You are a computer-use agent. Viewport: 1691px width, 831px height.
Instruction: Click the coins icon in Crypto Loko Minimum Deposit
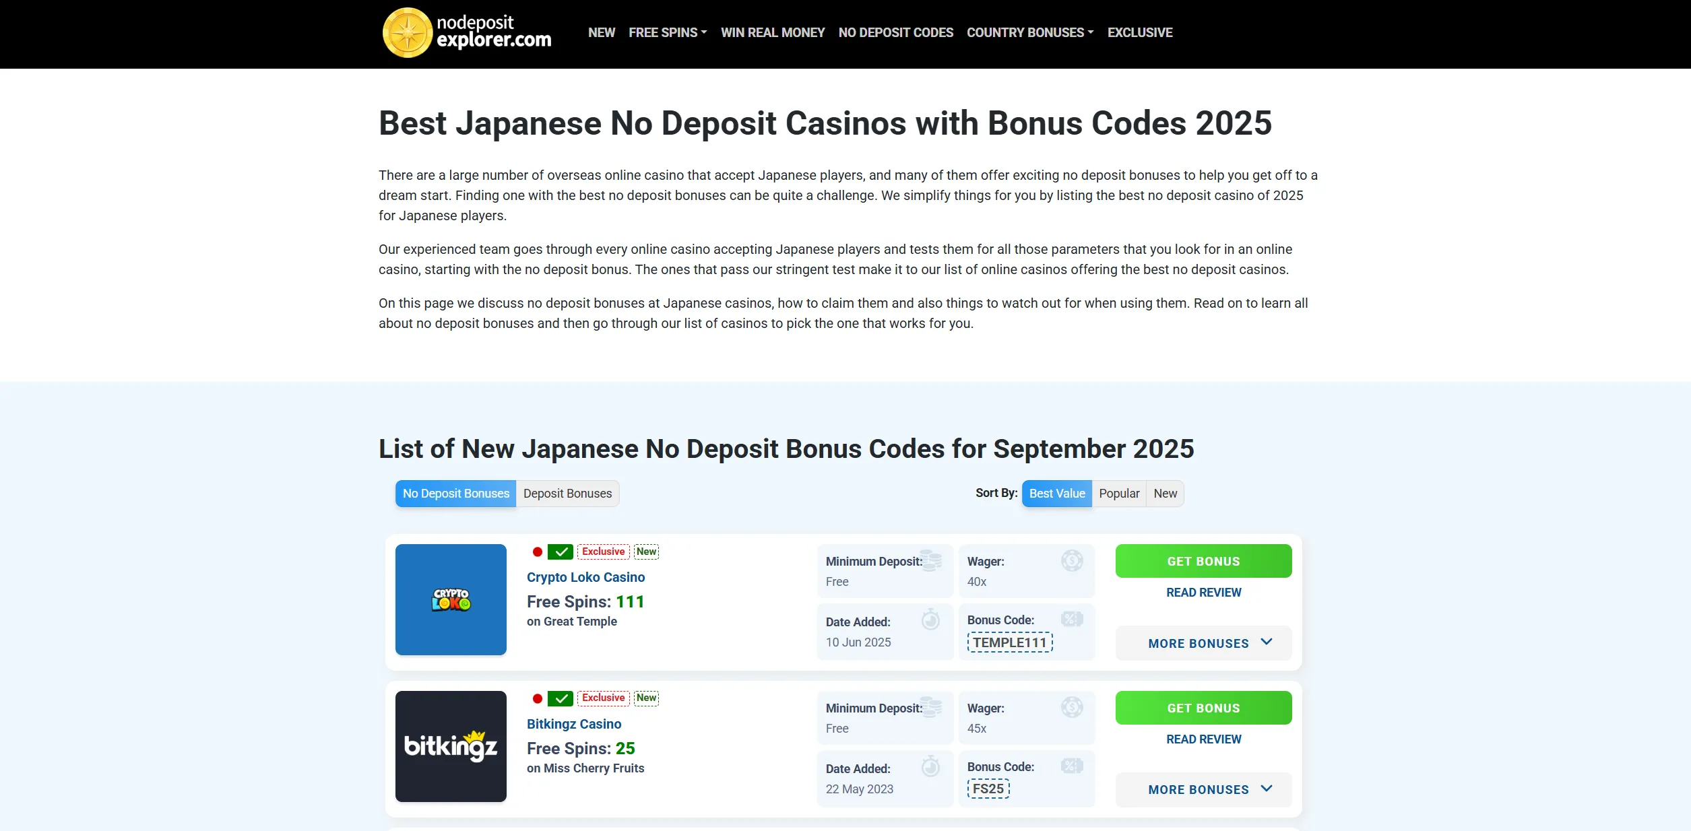[931, 560]
